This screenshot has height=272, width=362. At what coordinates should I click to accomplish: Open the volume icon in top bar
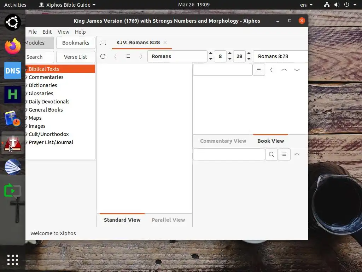pyautogui.click(x=337, y=5)
